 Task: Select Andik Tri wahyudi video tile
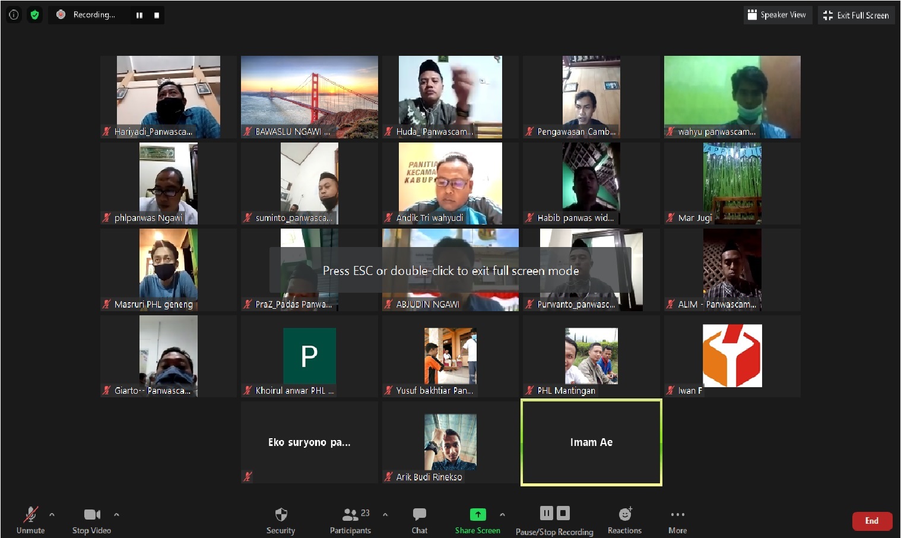coord(450,183)
